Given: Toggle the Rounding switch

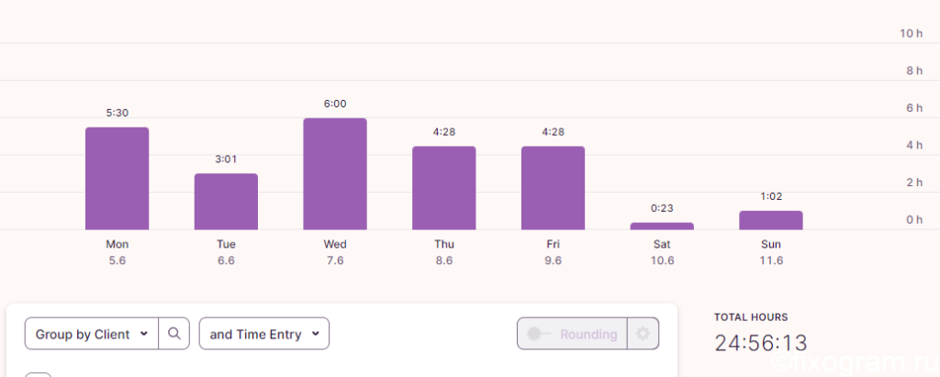Looking at the screenshot, I should coord(537,333).
